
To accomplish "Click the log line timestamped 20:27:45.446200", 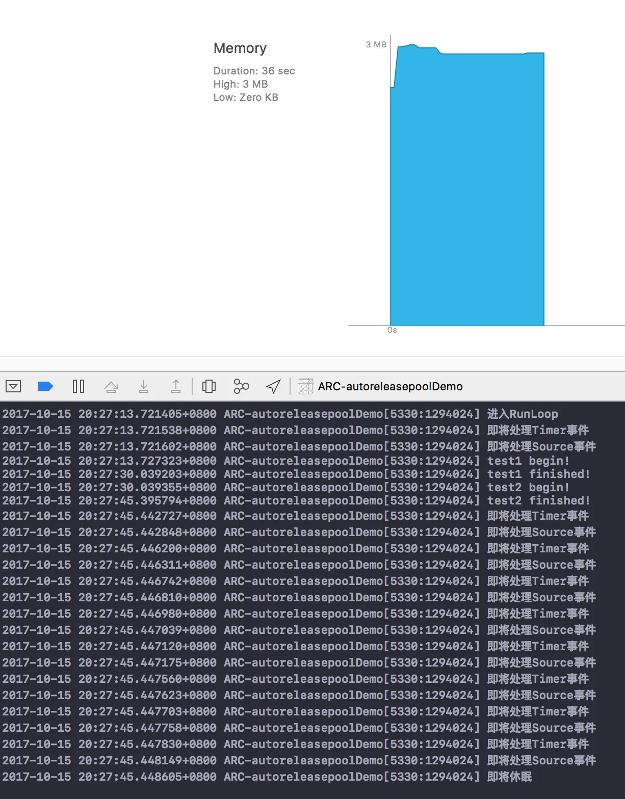I will click(296, 548).
